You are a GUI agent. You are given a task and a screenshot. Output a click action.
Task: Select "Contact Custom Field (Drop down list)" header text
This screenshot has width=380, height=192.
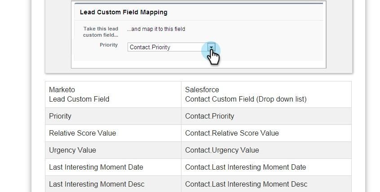click(246, 99)
